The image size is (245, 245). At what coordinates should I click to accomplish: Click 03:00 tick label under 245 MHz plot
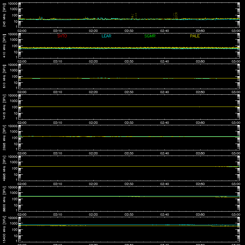pos(236,31)
